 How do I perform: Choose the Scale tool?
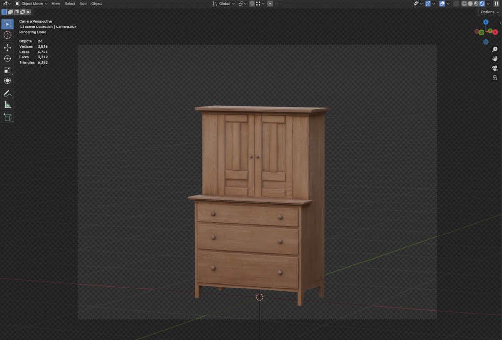(7, 70)
